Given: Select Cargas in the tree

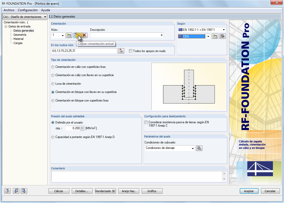Looking at the screenshot, I should pyautogui.click(x=18, y=43).
